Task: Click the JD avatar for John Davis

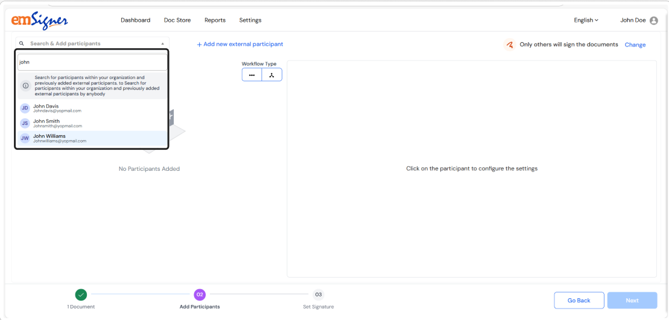Action: click(25, 108)
